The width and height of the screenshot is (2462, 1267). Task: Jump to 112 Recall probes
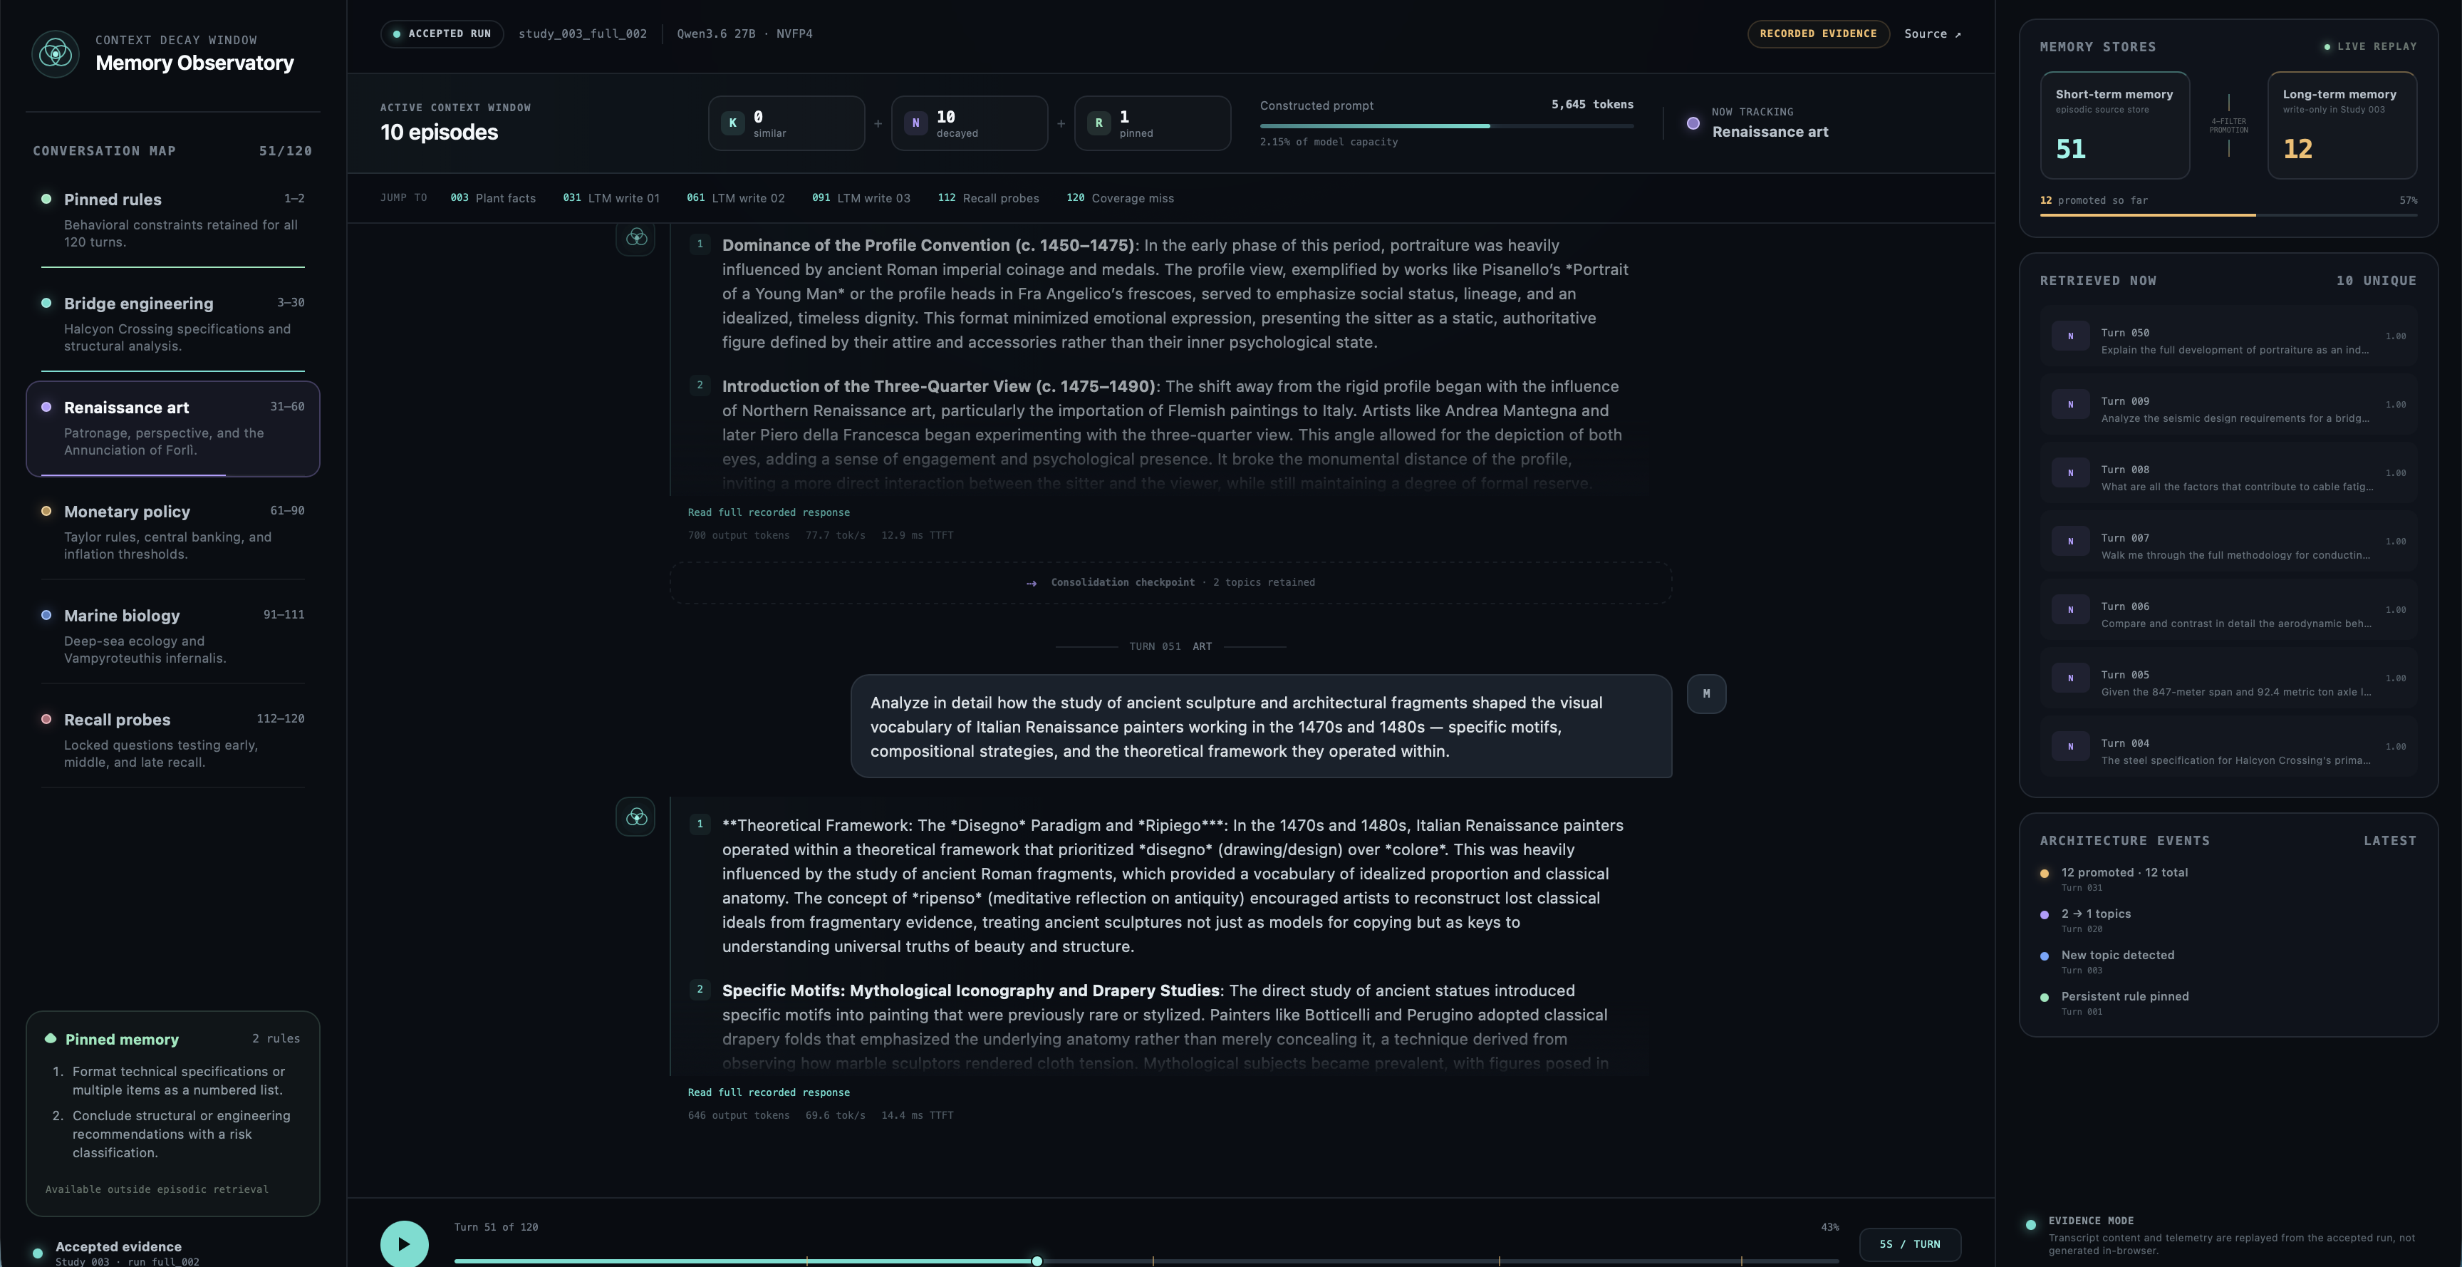click(988, 198)
